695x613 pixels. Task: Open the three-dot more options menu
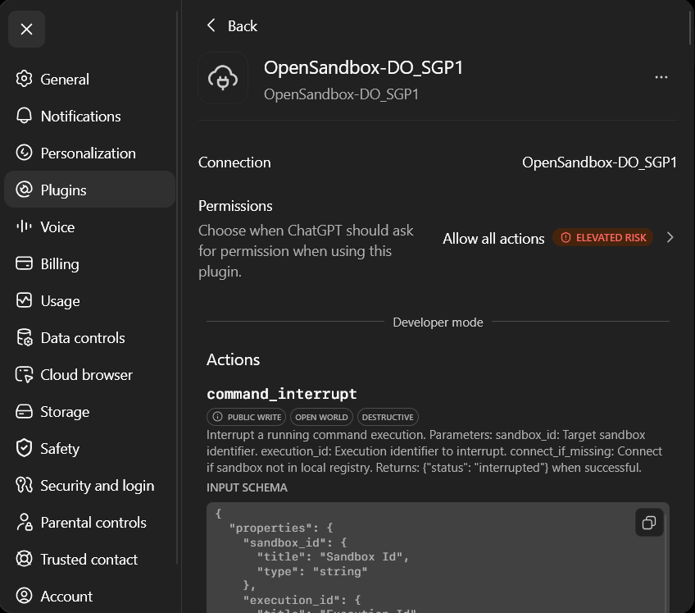(661, 77)
